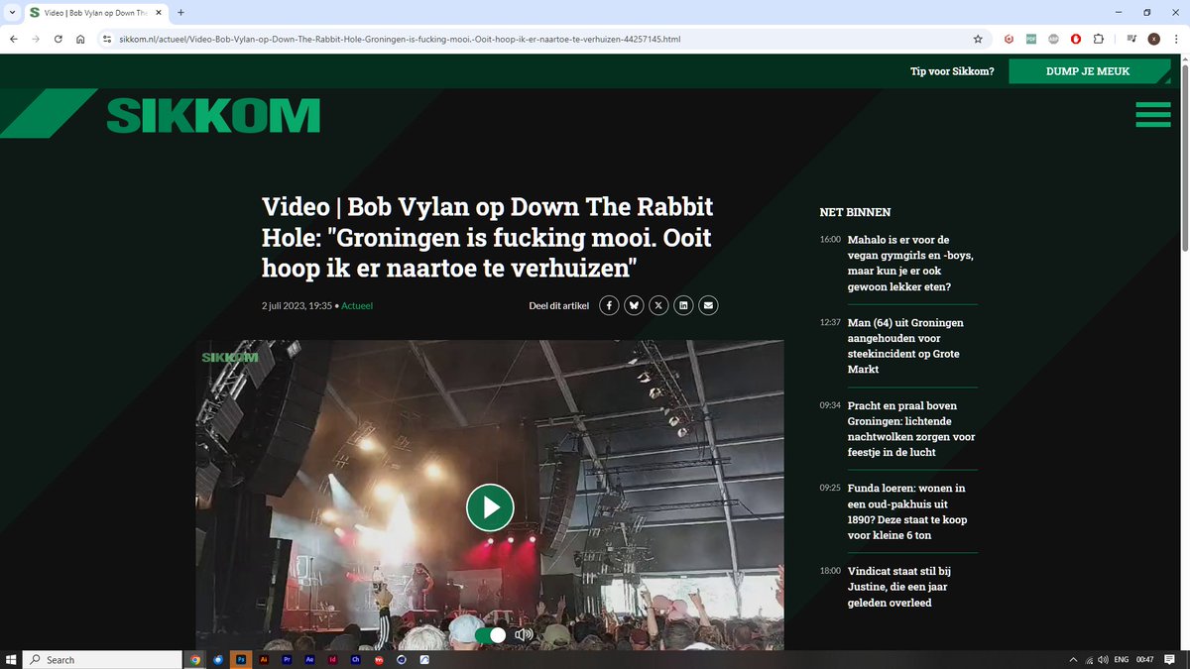This screenshot has width=1190, height=669.
Task: Click the DUMP JE MEUK button
Action: [x=1088, y=71]
